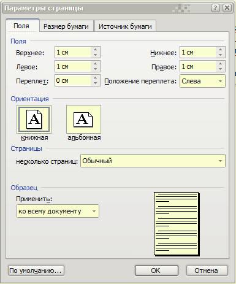The image size is (236, 284).
Task: Select the Поля tab
Action: [21, 26]
